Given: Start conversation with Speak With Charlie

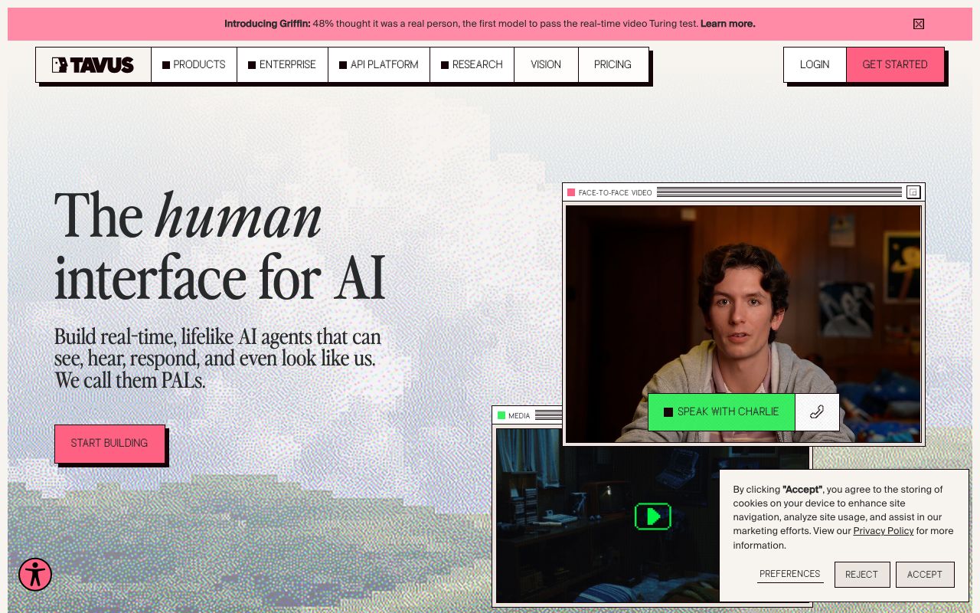Looking at the screenshot, I should (721, 412).
